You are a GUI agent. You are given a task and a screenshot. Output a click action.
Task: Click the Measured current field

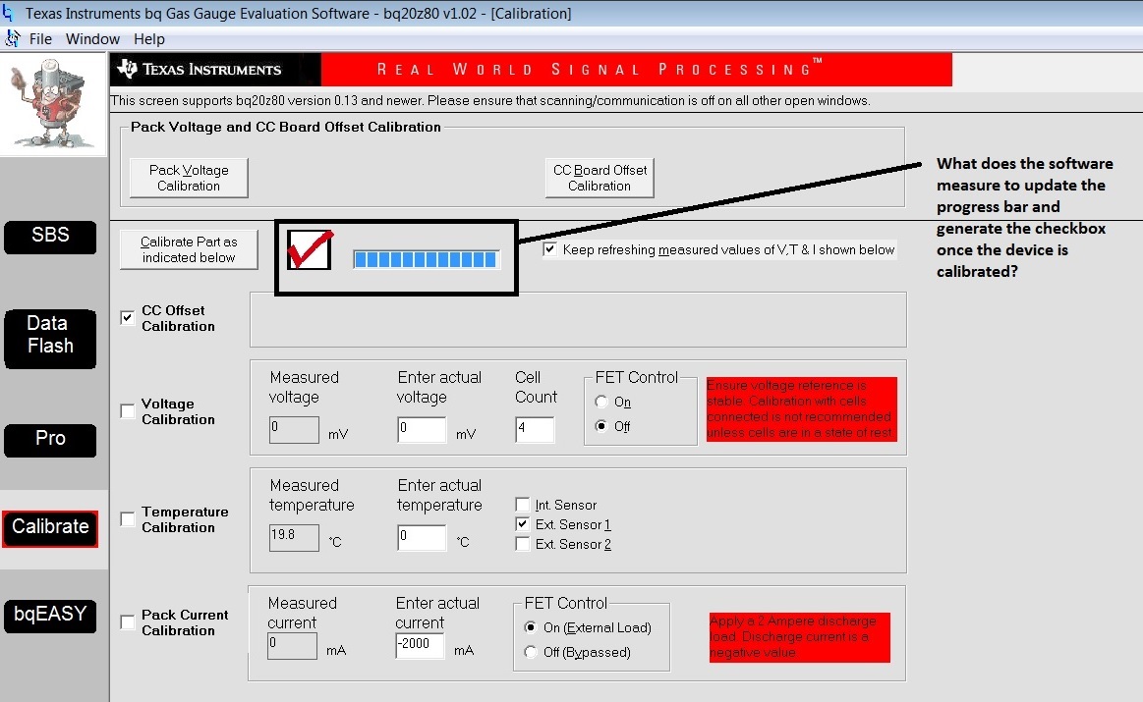292,646
